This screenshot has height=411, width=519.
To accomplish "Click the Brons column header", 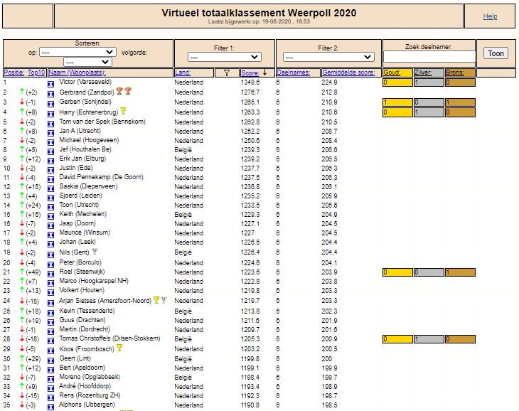I will (x=454, y=73).
